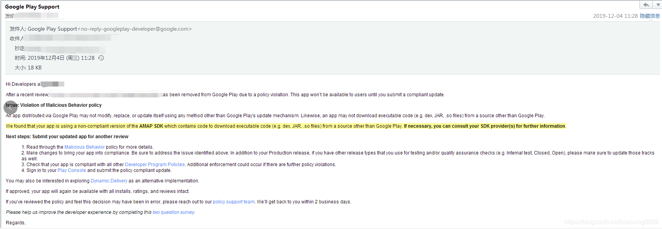Click the reply arrow icon
The width and height of the screenshot is (662, 229).
pos(646,5)
